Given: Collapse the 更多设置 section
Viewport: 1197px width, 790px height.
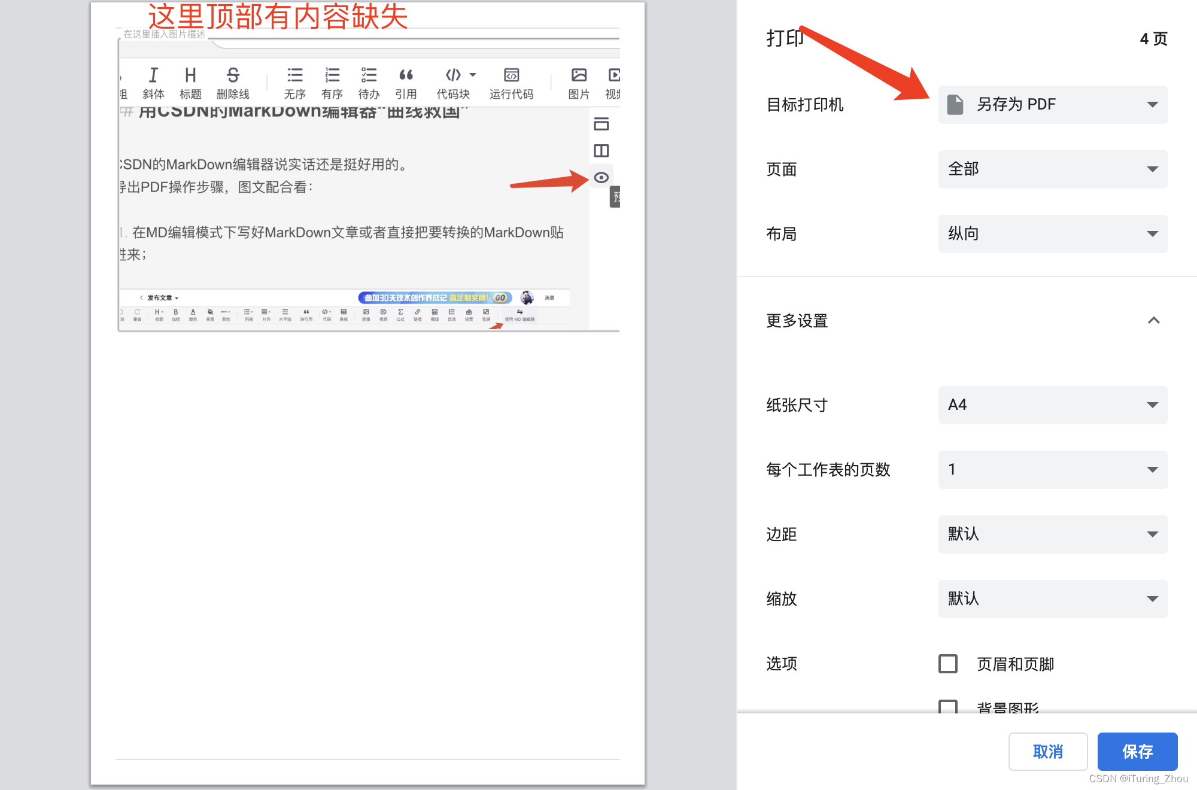Looking at the screenshot, I should [1153, 321].
